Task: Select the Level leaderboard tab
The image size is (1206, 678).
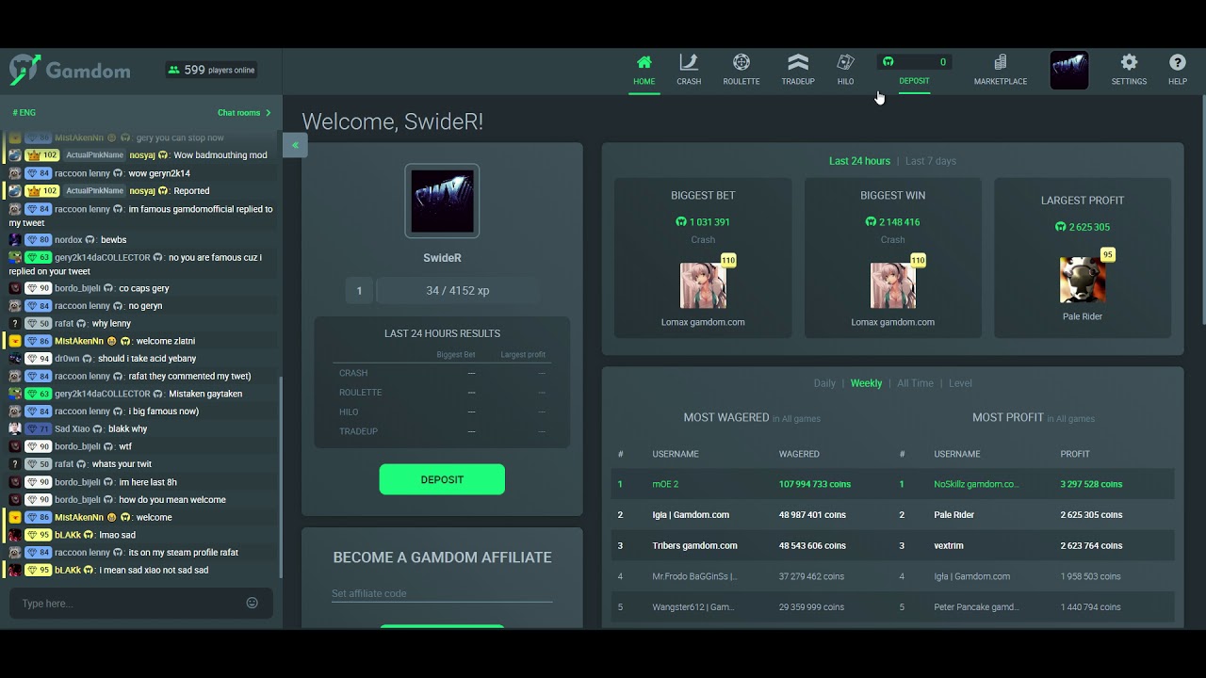Action: click(x=960, y=383)
